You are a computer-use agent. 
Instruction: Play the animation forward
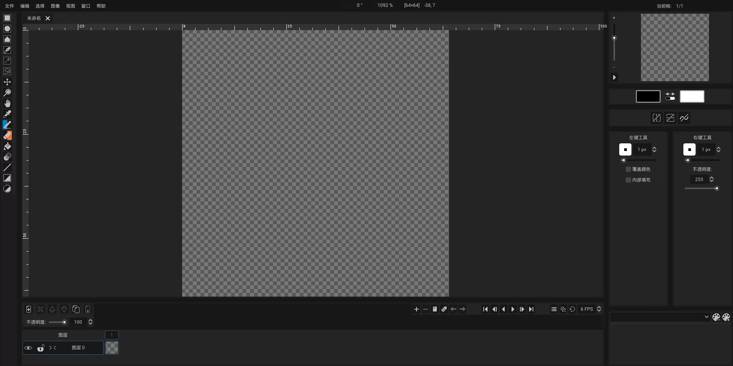513,309
